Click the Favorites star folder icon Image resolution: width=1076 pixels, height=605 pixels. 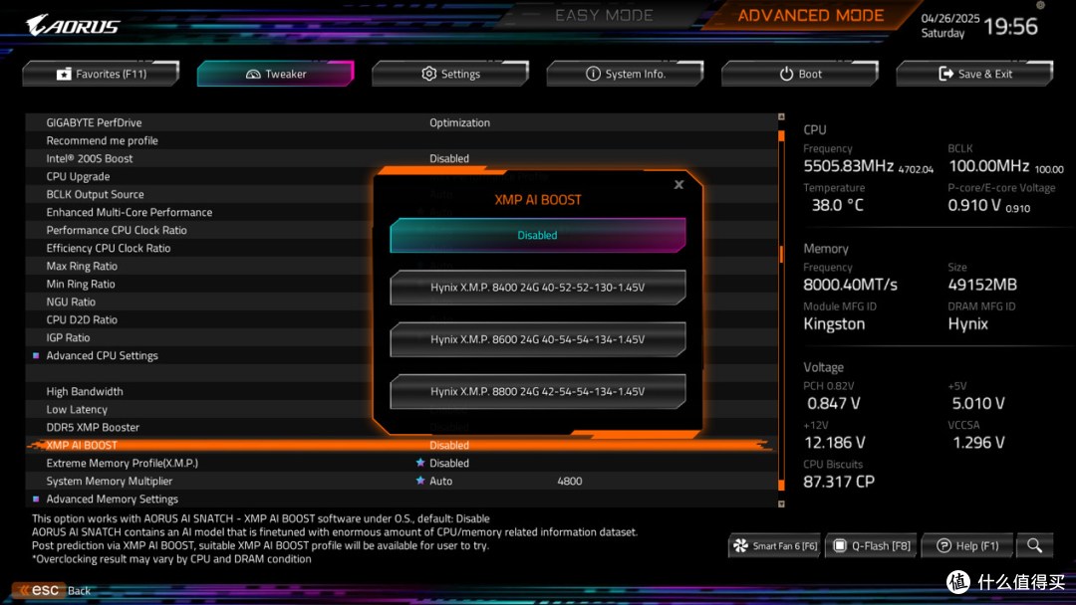coord(64,74)
